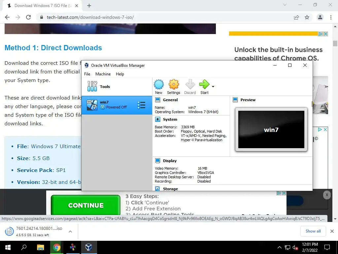Click Show all downloads button
The image size is (338, 254).
313,231
